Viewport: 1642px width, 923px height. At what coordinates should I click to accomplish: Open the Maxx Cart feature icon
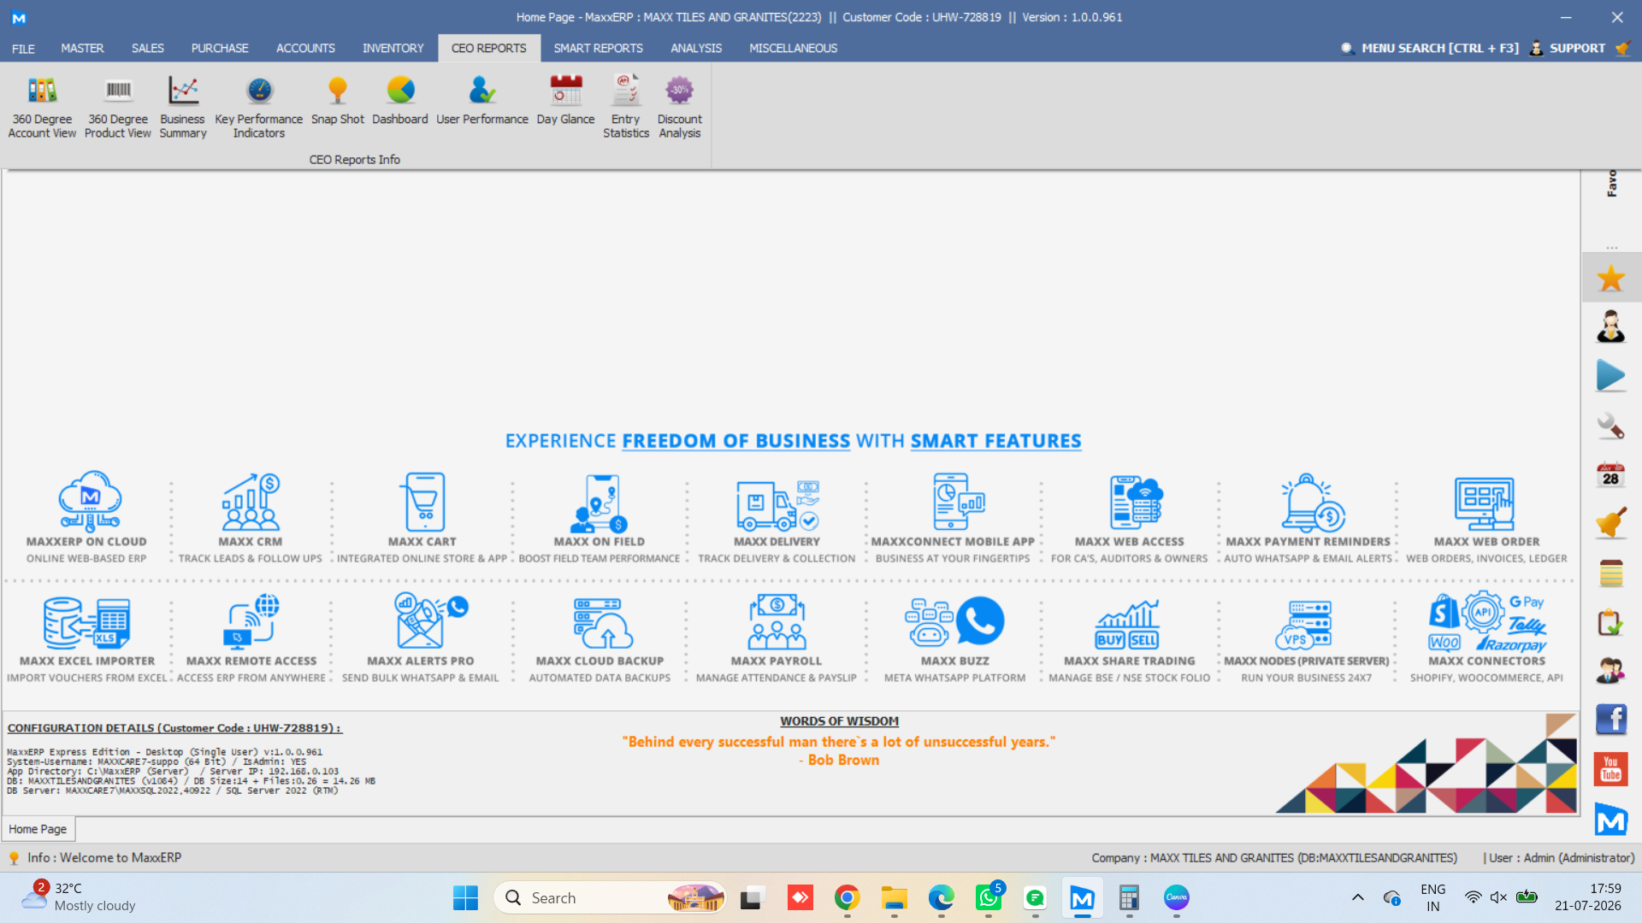click(x=422, y=502)
